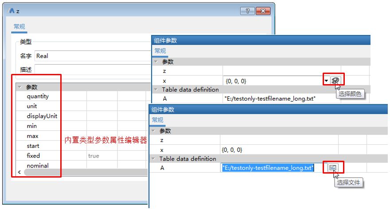Click the help question mark button
This screenshot has height=209, width=390.
click(x=247, y=11)
